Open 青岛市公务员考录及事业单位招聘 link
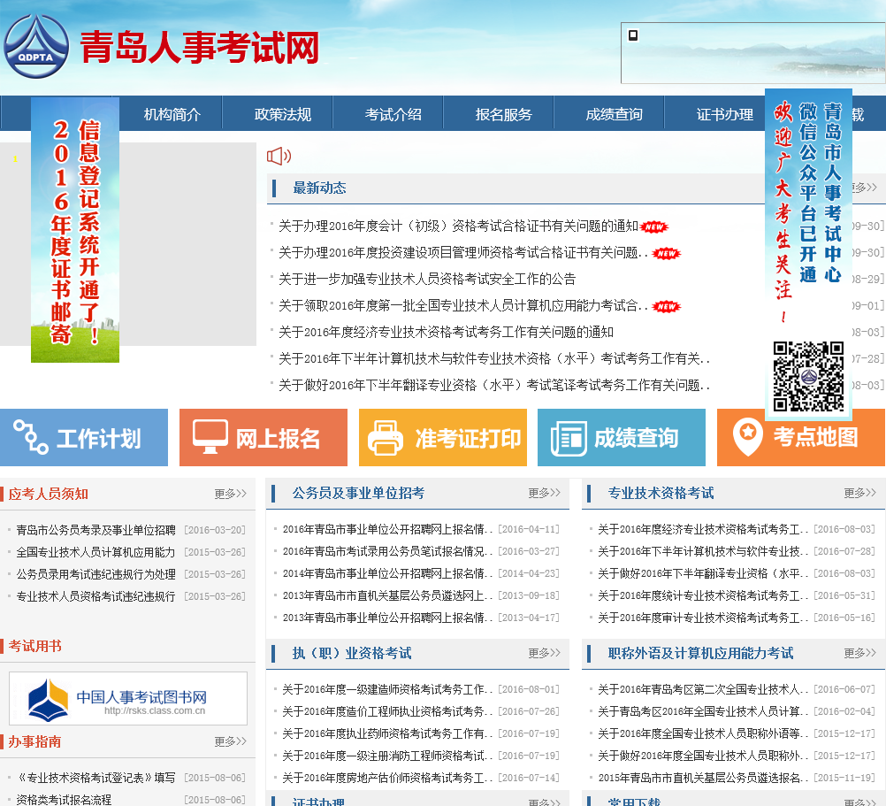Screen dimensions: 886x806 click(96, 530)
